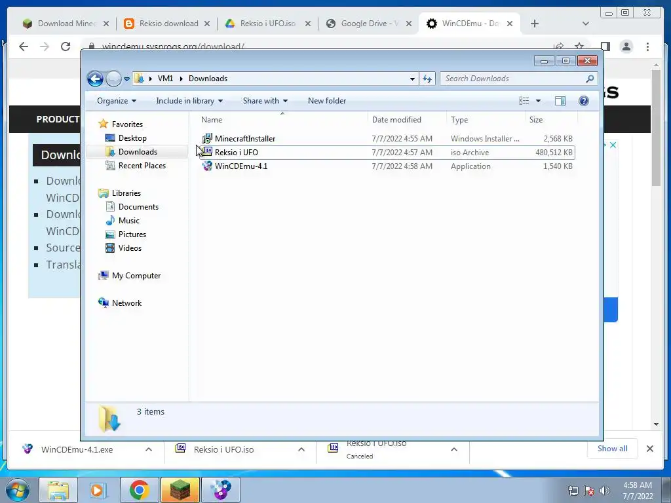Image resolution: width=671 pixels, height=503 pixels.
Task: Click the folder icon in the address bar
Action: (139, 79)
